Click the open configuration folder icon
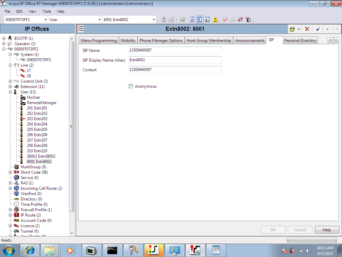342x257 pixels. (172, 20)
